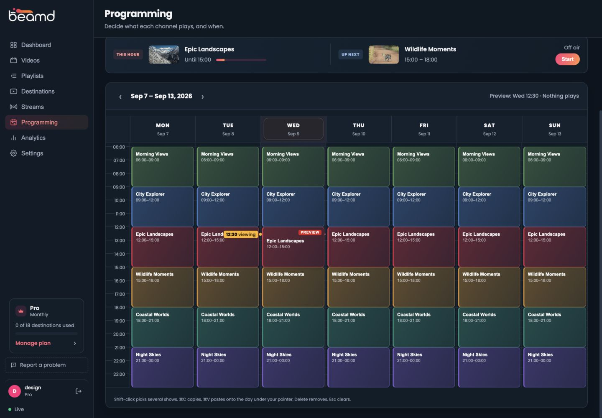The width and height of the screenshot is (602, 418).
Task: Select Friday's City Explorer block
Action: [424, 206]
